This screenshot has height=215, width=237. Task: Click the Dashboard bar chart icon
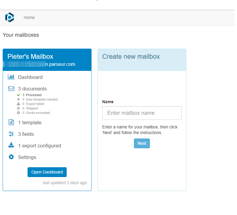[11, 77]
